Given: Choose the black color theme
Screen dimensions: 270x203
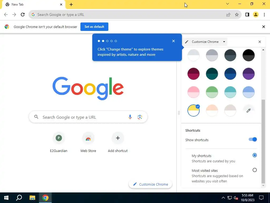Looking at the screenshot, I should point(248,55).
